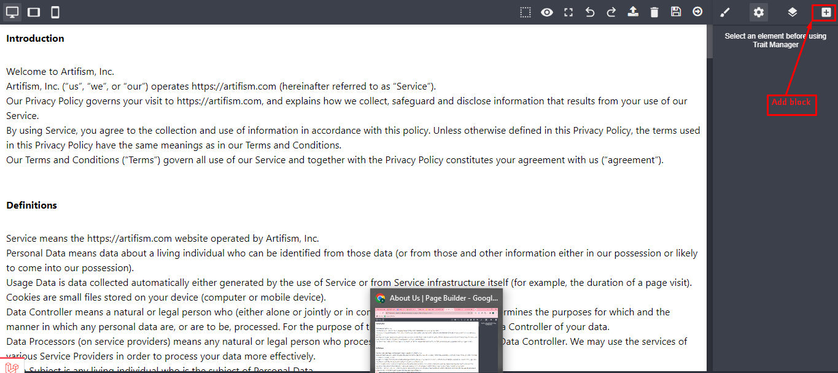
Task: Click the upload/import icon
Action: [633, 12]
